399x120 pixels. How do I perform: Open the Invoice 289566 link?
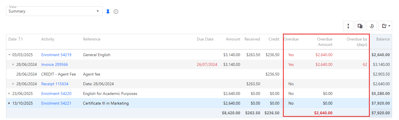click(54, 64)
